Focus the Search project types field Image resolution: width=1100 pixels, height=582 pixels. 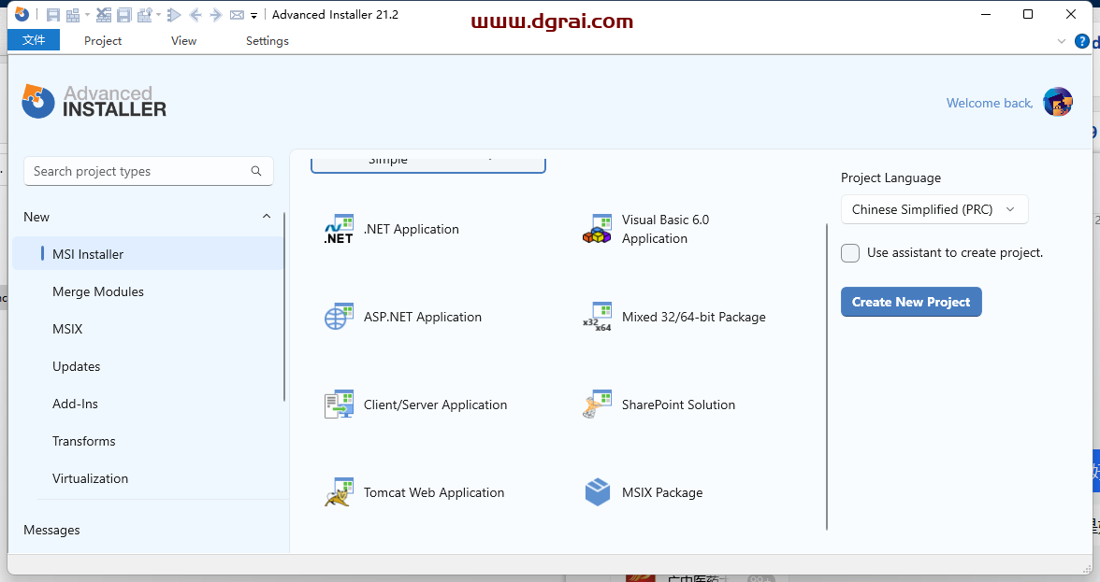click(x=149, y=171)
